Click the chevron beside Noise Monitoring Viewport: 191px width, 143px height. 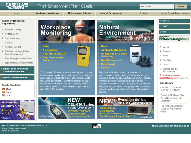[x=3, y=29]
